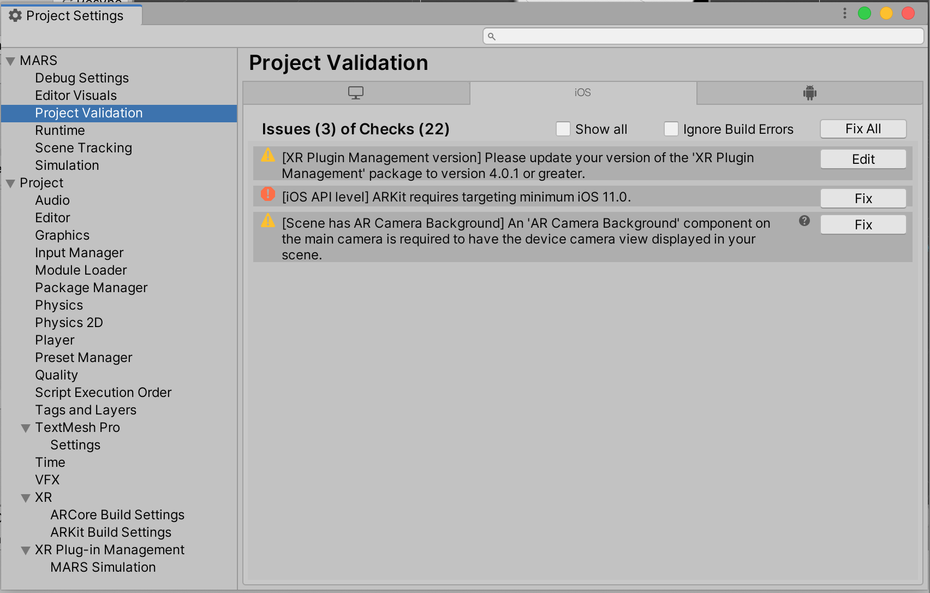Check the Ignore Build Errors option
This screenshot has width=930, height=593.
(671, 128)
